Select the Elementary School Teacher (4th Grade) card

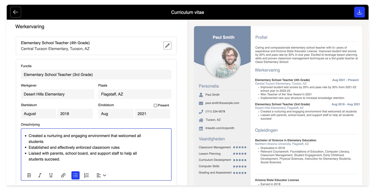(x=96, y=46)
